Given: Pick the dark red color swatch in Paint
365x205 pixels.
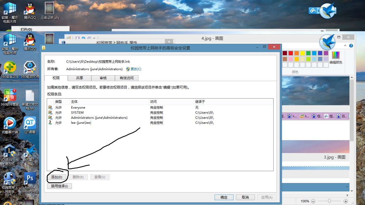Looking at the screenshot, I should point(285,53).
